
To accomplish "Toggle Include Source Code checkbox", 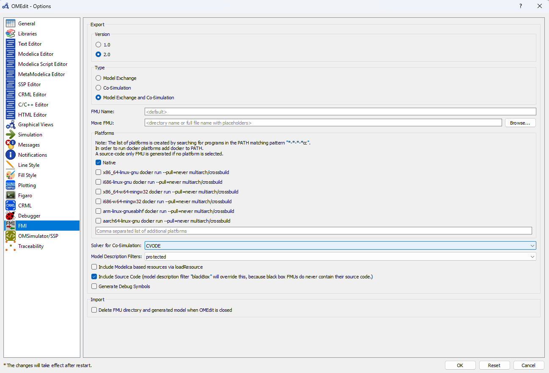I will pyautogui.click(x=94, y=277).
